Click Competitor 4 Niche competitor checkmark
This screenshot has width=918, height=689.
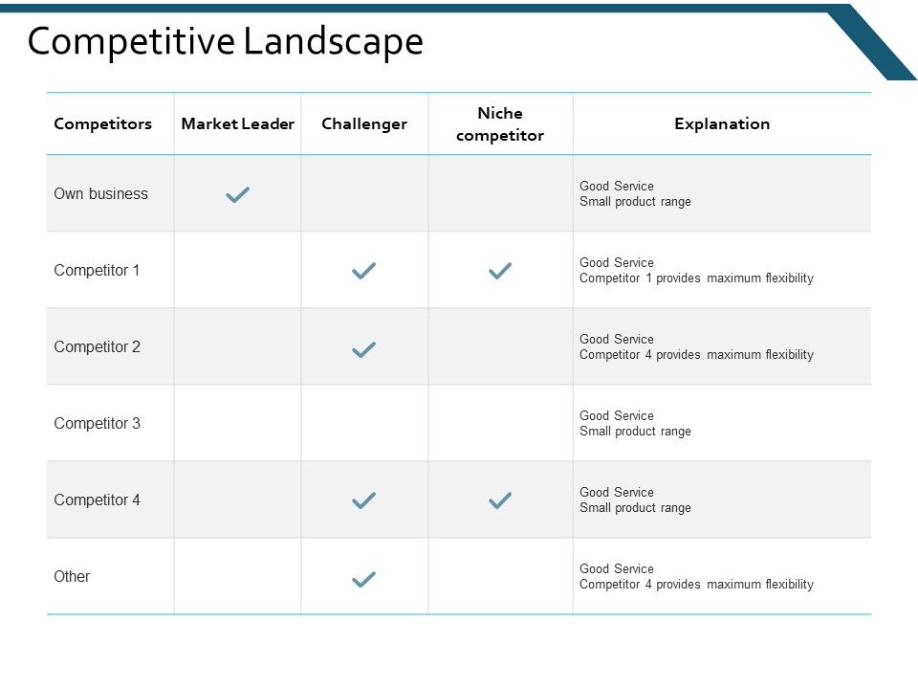(500, 500)
